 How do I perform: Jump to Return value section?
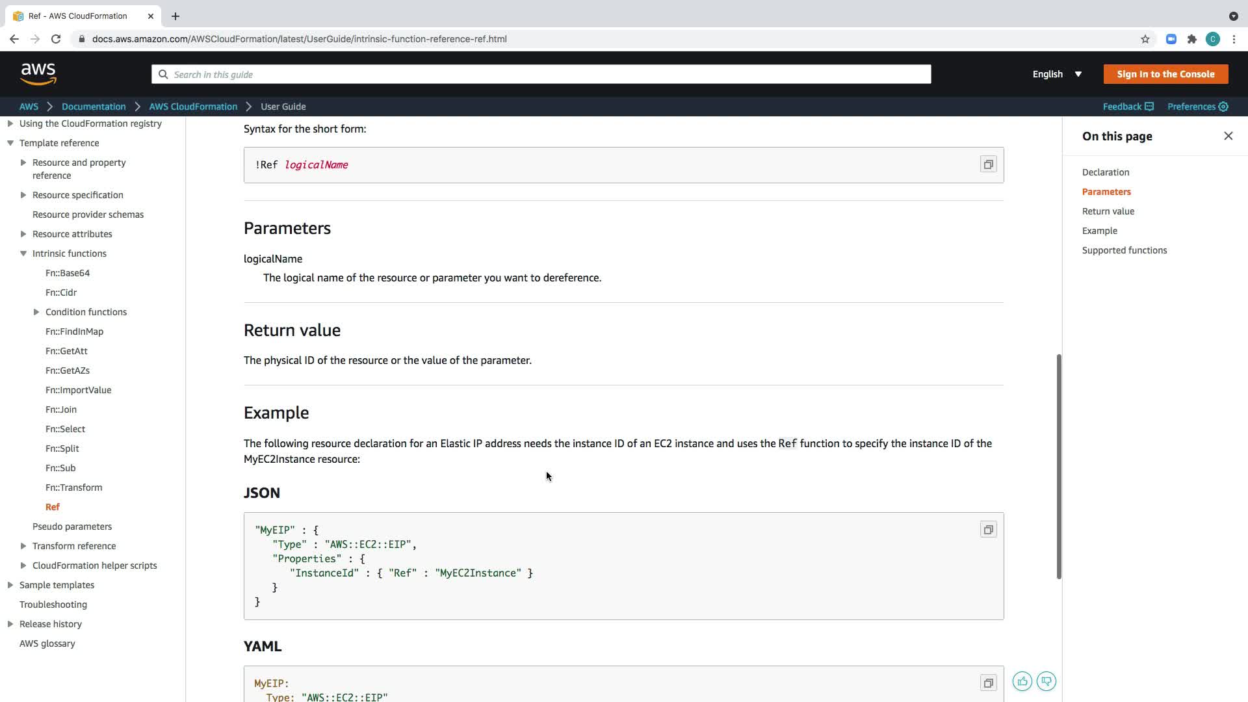click(1108, 211)
